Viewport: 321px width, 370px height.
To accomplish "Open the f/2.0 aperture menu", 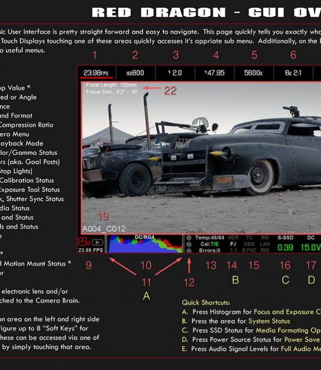I will click(x=175, y=73).
